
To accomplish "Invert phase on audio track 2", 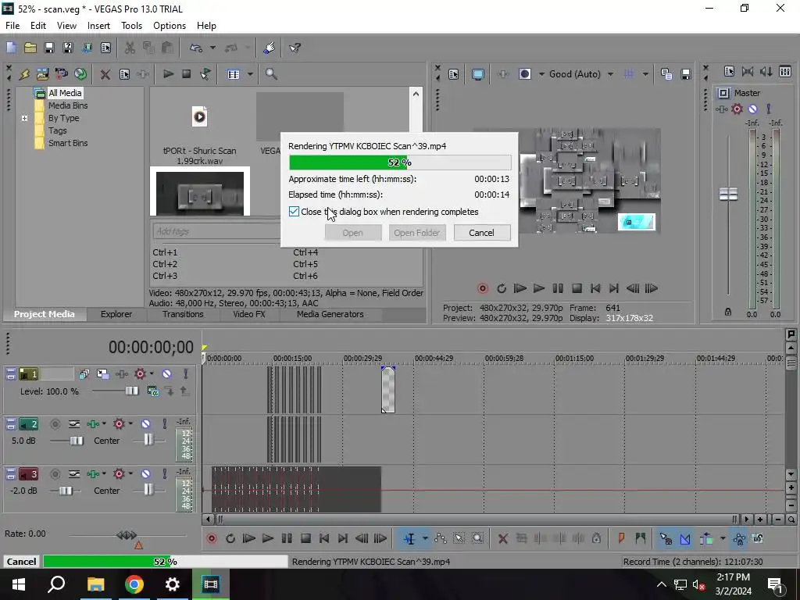I will pyautogui.click(x=74, y=424).
